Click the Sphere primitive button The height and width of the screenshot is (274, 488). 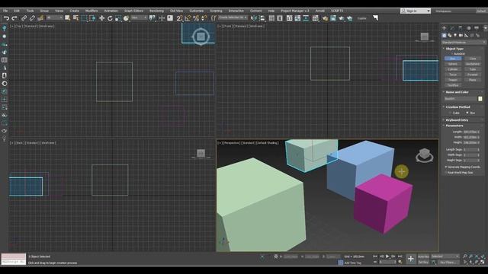tap(453, 64)
